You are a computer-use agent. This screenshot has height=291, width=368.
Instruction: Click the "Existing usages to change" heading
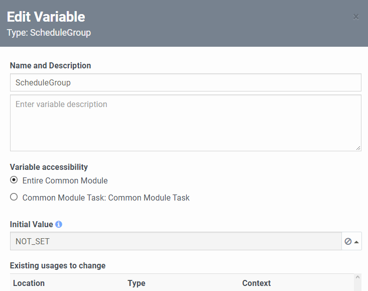coord(58,266)
